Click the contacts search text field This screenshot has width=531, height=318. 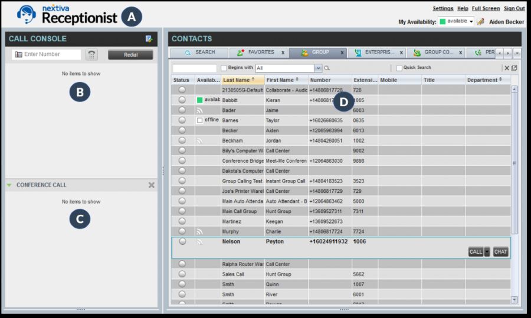pos(194,68)
